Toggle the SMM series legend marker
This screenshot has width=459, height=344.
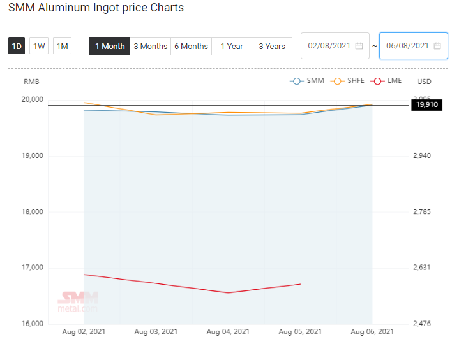tap(297, 81)
